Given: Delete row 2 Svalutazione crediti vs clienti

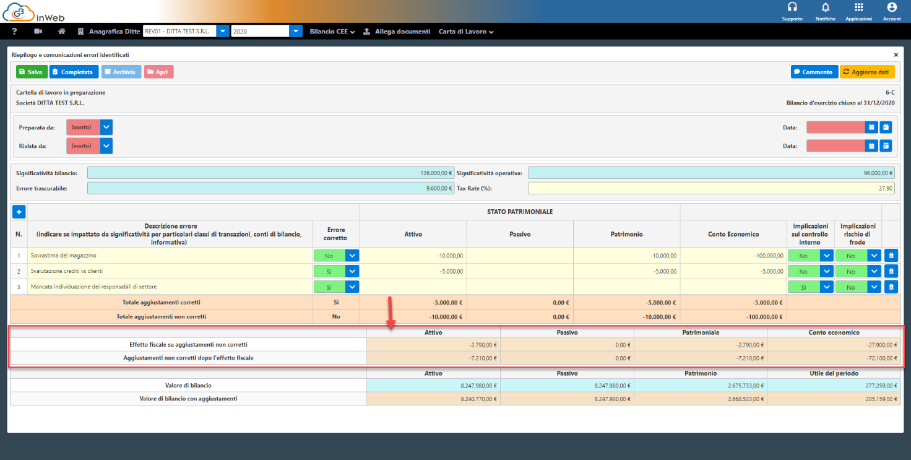Looking at the screenshot, I should pyautogui.click(x=891, y=271).
